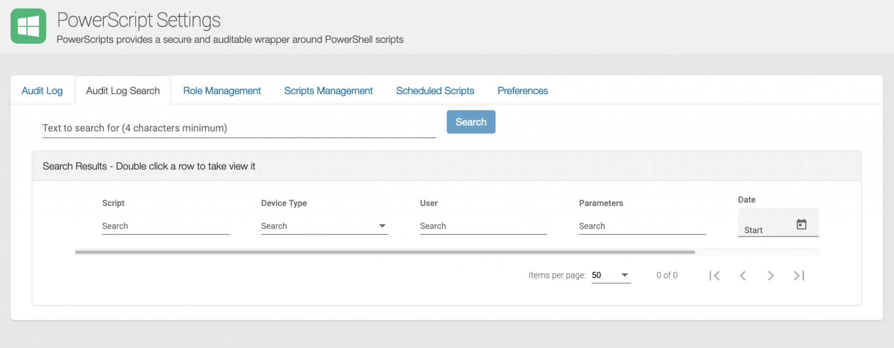
Task: Switch to the Audit Log tab
Action: [x=42, y=91]
